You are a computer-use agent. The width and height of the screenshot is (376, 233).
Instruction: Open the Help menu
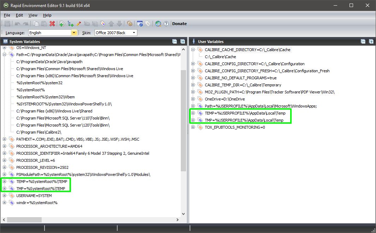click(x=47, y=15)
